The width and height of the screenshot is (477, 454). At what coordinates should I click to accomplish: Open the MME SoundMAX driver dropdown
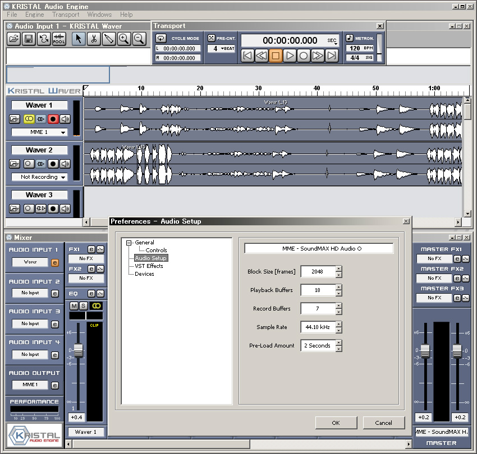click(x=319, y=248)
